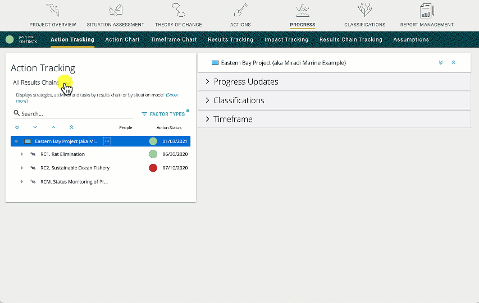Click the Show more link
This screenshot has width=479, height=303.
172,95
